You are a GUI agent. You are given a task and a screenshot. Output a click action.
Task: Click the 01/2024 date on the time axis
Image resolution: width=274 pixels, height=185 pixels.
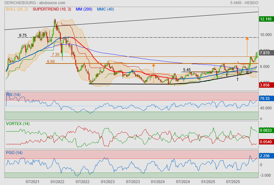[x=157, y=181]
